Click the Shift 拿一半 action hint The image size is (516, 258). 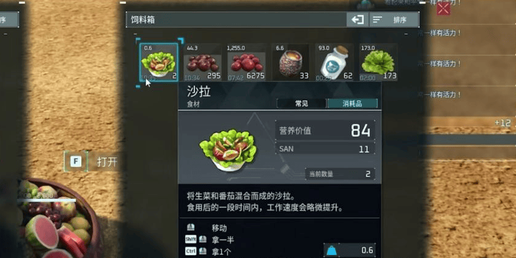click(x=210, y=240)
